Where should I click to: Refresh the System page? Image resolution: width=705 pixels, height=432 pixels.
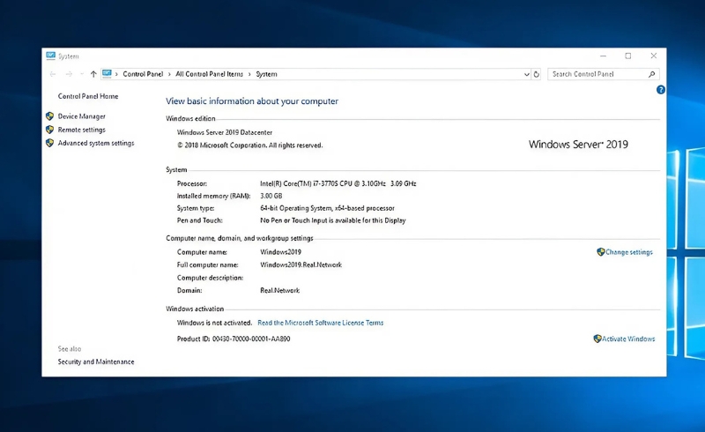tap(537, 74)
